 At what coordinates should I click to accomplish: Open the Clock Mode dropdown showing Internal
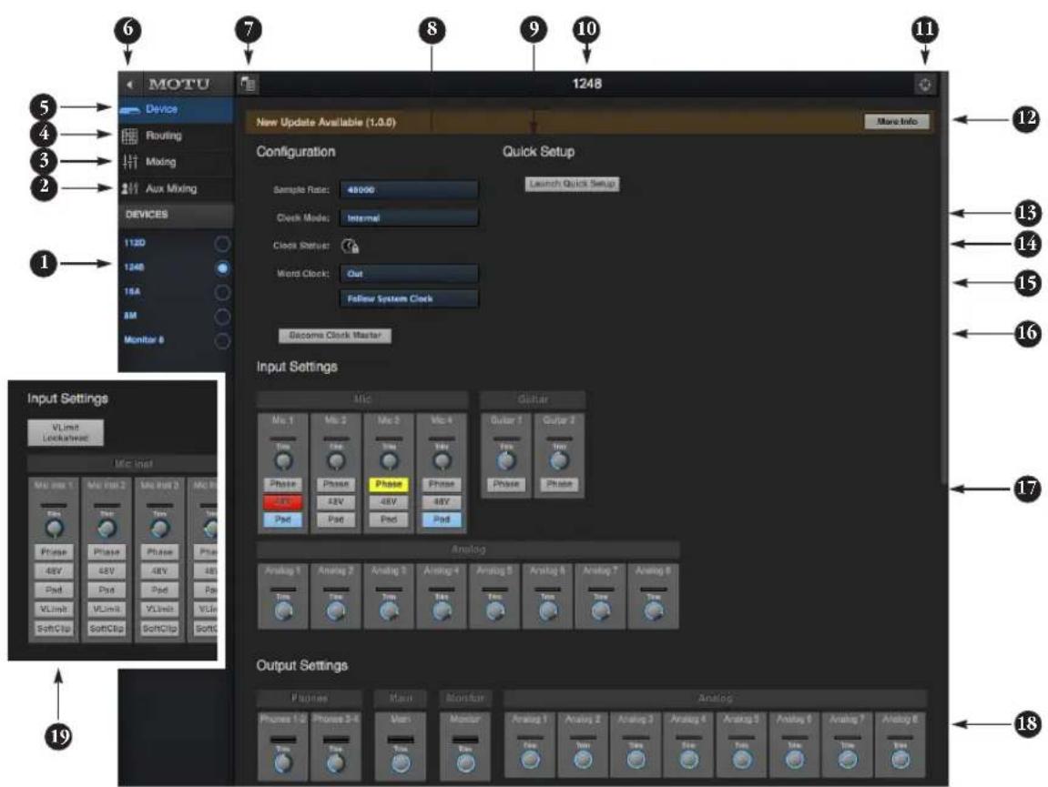click(409, 217)
